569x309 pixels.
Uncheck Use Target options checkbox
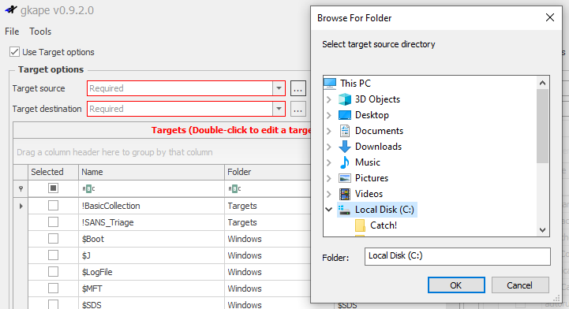click(x=14, y=52)
